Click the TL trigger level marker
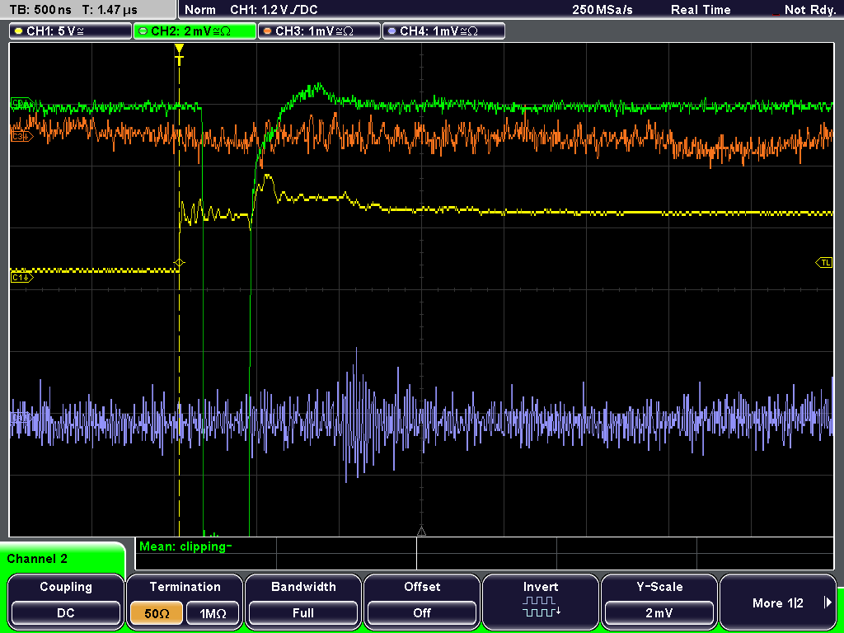The height and width of the screenshot is (633, 844). [824, 263]
